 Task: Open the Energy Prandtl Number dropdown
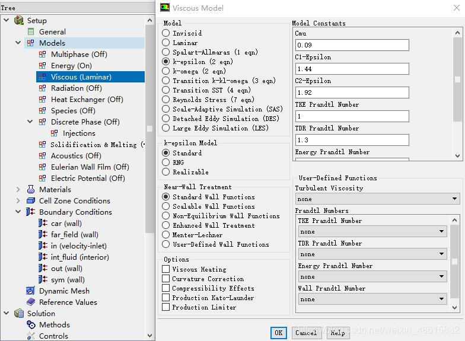[x=372, y=276]
